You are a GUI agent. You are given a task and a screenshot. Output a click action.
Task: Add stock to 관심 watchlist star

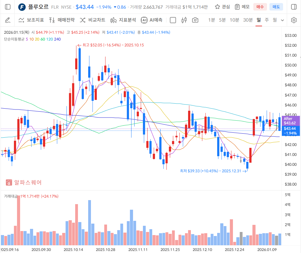[x=222, y=7]
